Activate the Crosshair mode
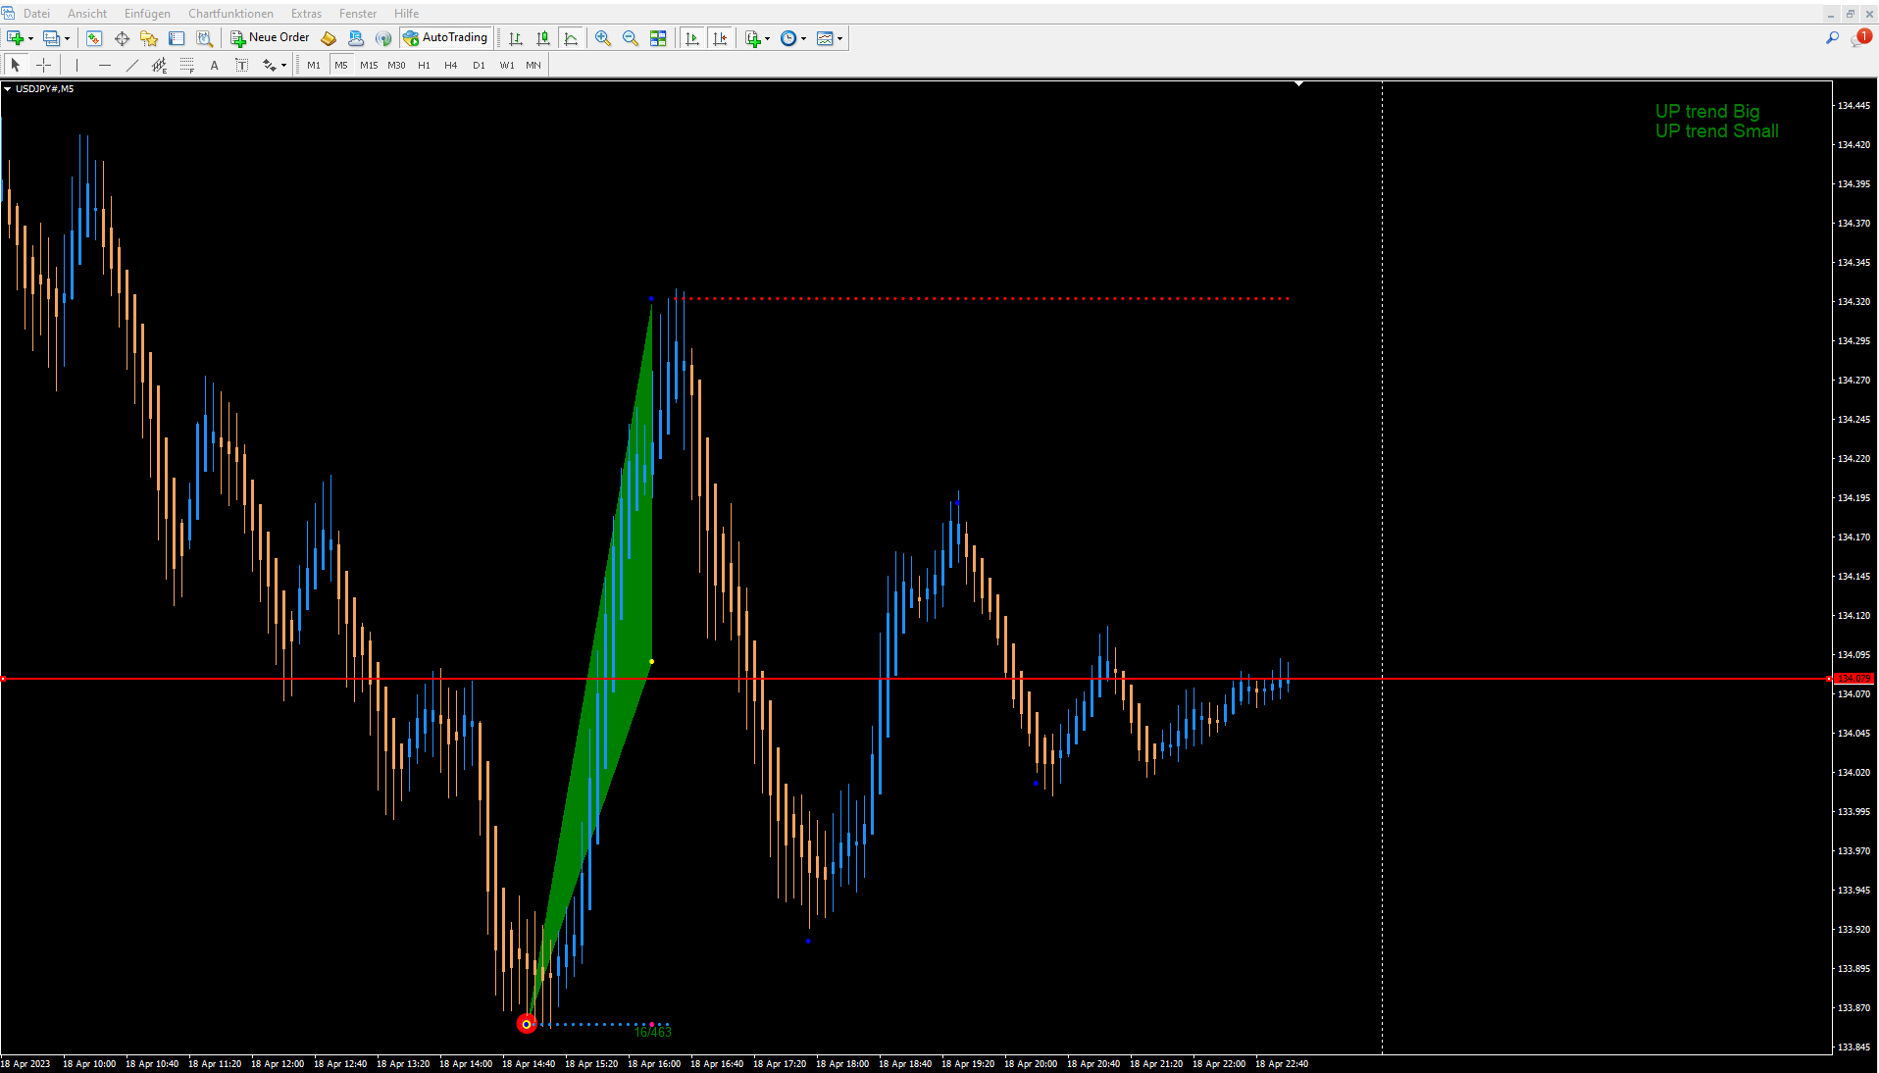1879x1073 pixels. 43,65
